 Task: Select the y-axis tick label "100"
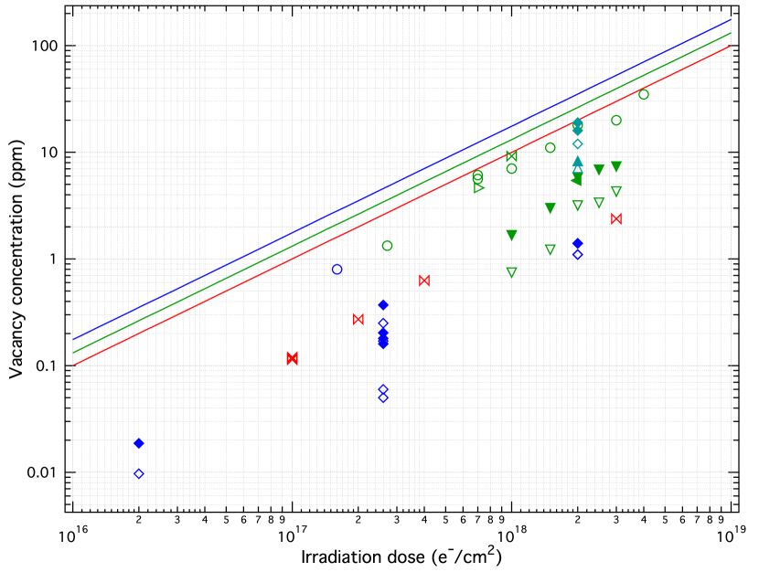45,47
